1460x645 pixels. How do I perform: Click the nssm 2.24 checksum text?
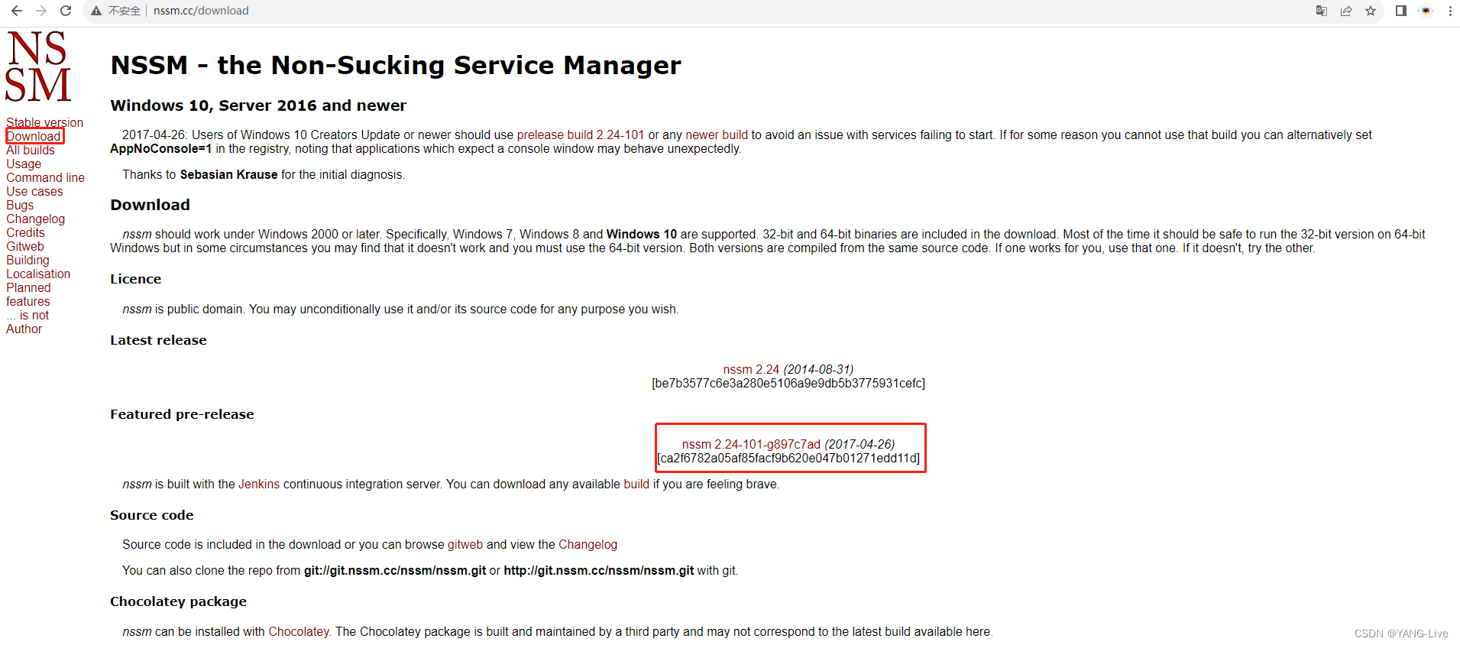coord(788,383)
